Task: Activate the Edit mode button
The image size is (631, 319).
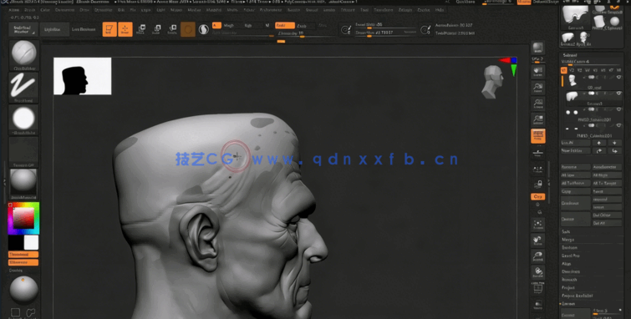Action: (x=109, y=29)
